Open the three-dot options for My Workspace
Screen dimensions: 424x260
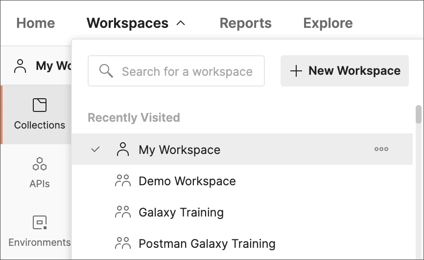click(381, 149)
